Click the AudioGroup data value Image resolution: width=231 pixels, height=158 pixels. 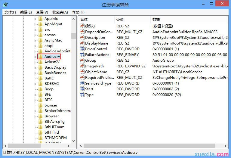(163, 60)
